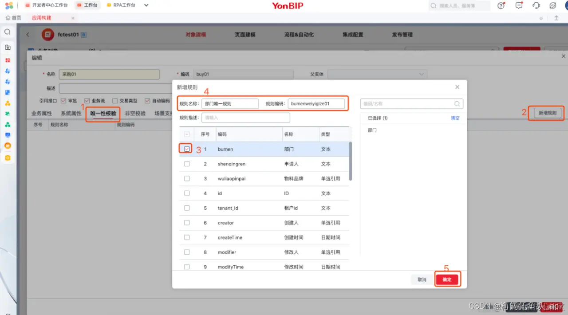This screenshot has height=315, width=568.
Task: Click the info badge next to fctest01
Action: pyautogui.click(x=84, y=35)
